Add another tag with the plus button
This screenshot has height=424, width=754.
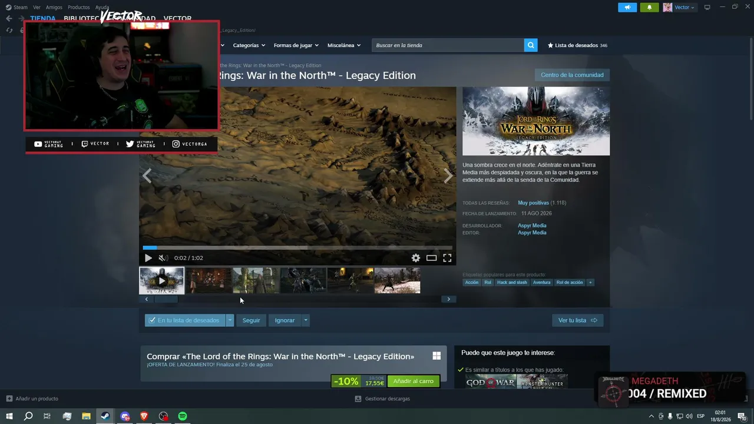pos(590,283)
